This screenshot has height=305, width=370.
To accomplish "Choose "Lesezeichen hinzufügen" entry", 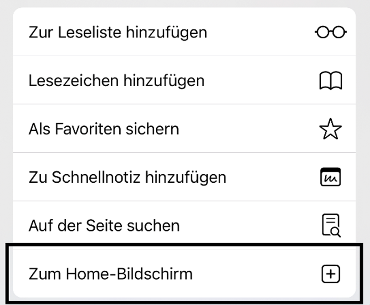I will (185, 80).
